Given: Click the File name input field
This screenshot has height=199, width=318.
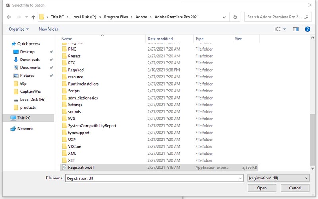Looking at the screenshot, I should coord(154,178).
